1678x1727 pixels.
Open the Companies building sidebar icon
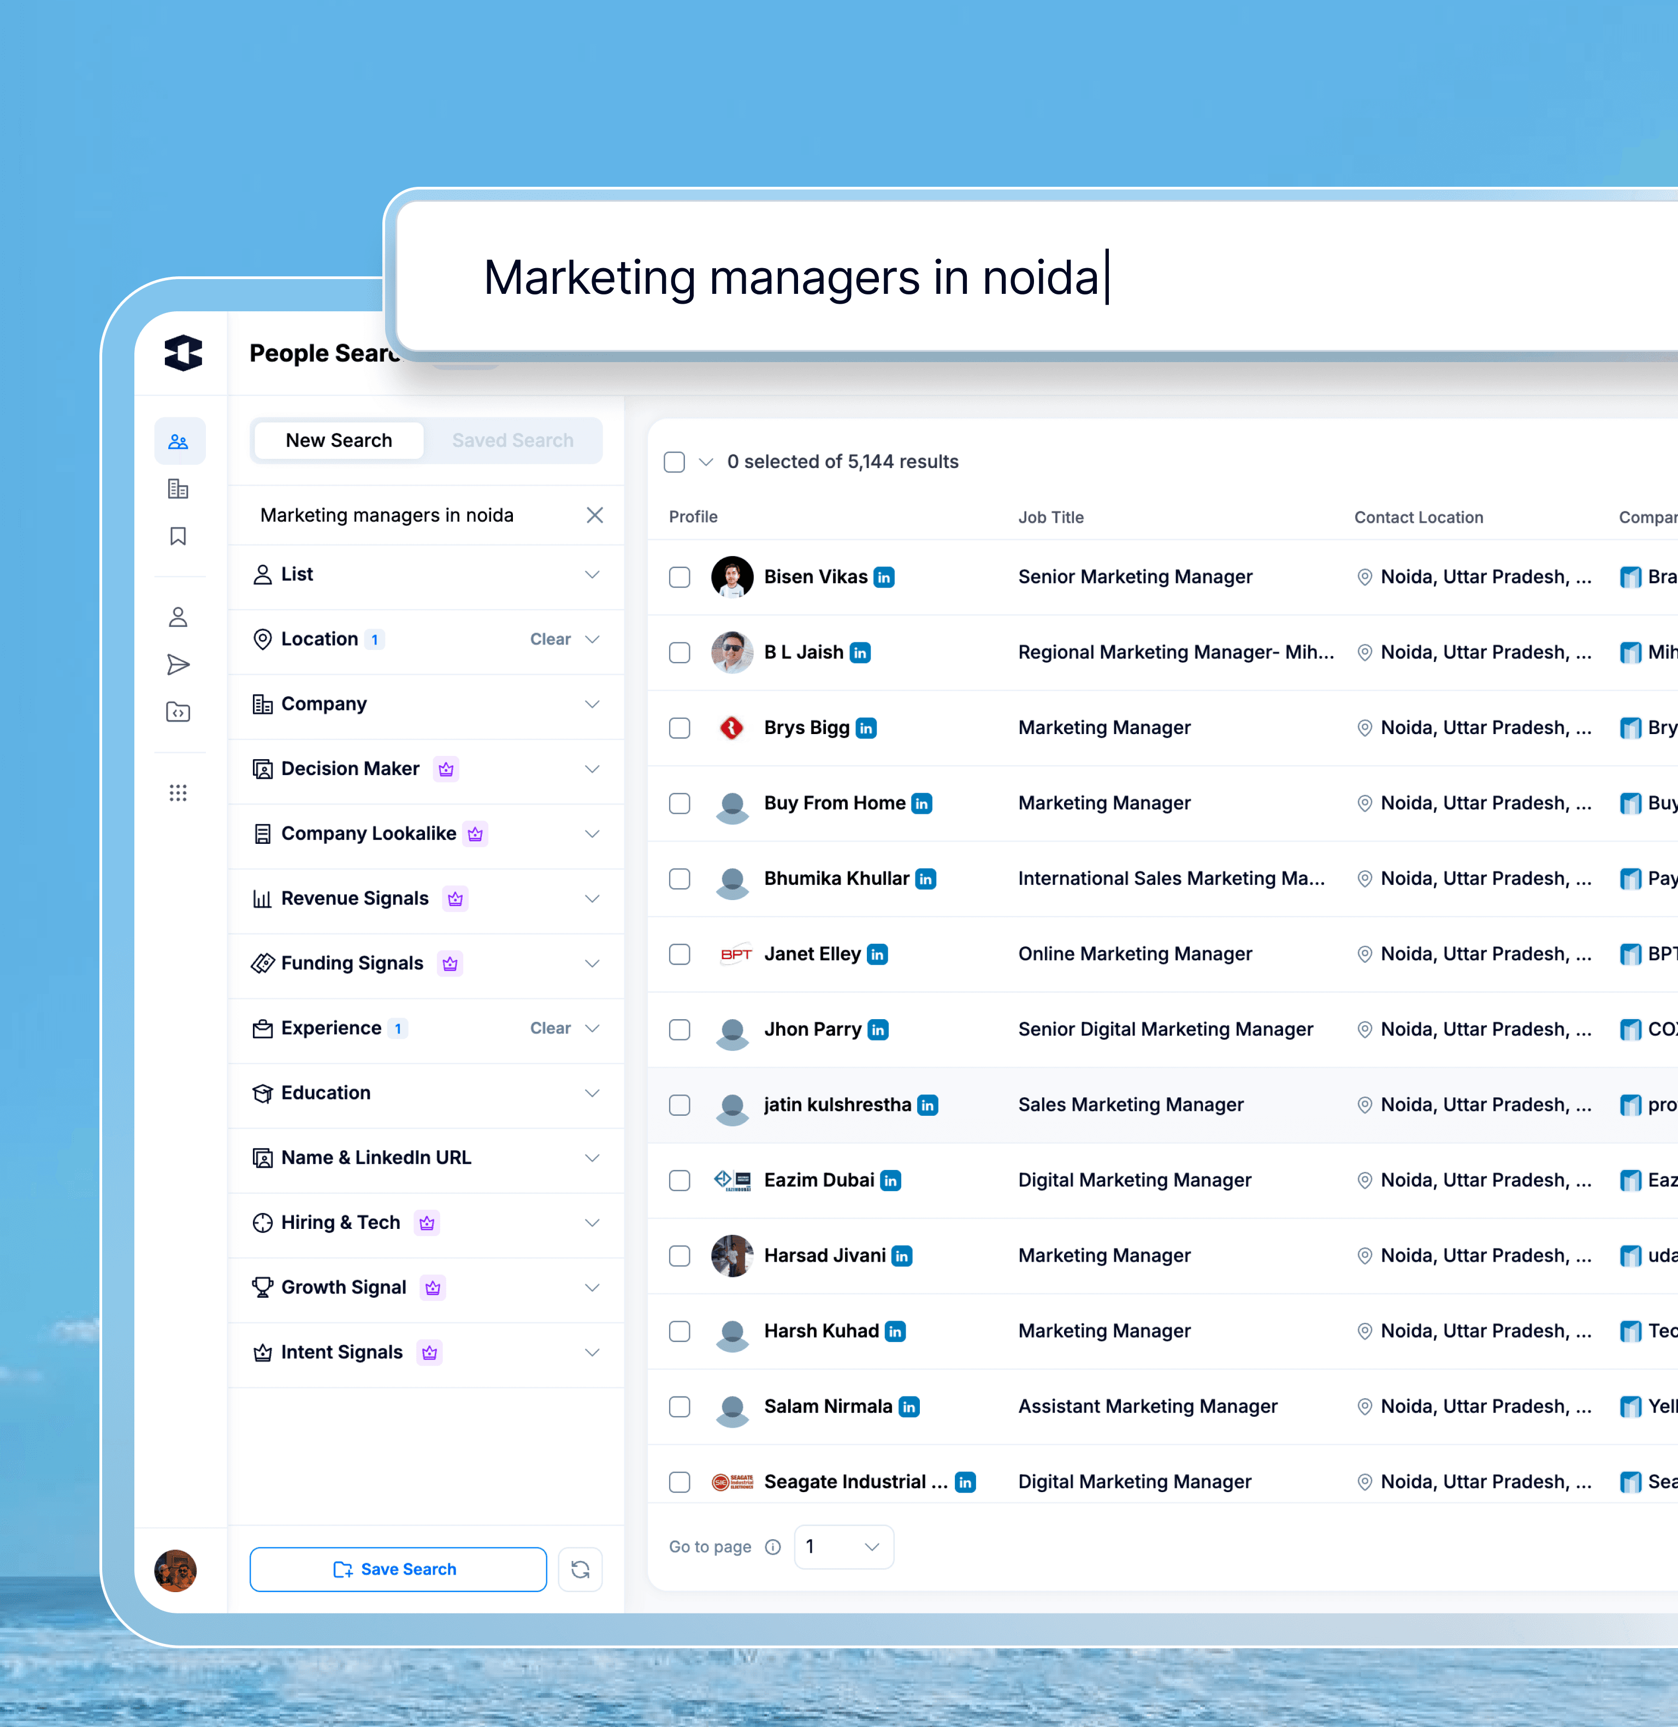(179, 489)
